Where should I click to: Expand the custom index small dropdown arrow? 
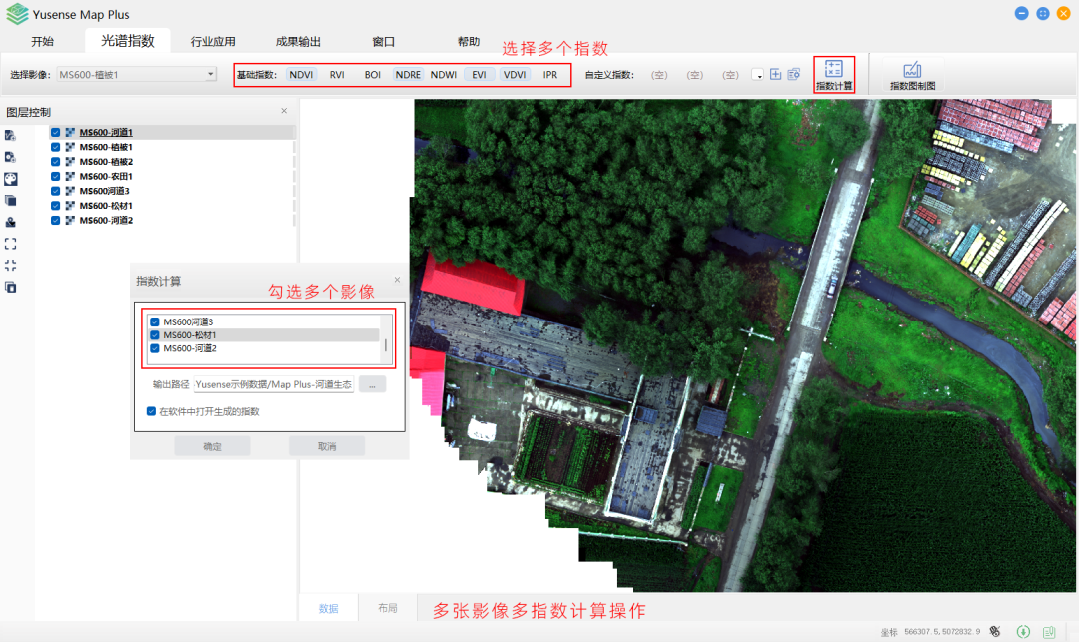coord(758,75)
